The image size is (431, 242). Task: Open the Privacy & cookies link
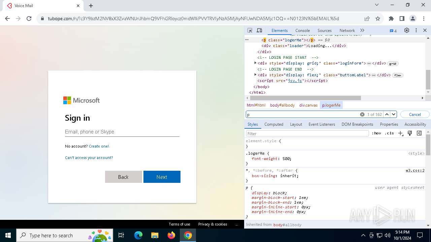(x=212, y=224)
